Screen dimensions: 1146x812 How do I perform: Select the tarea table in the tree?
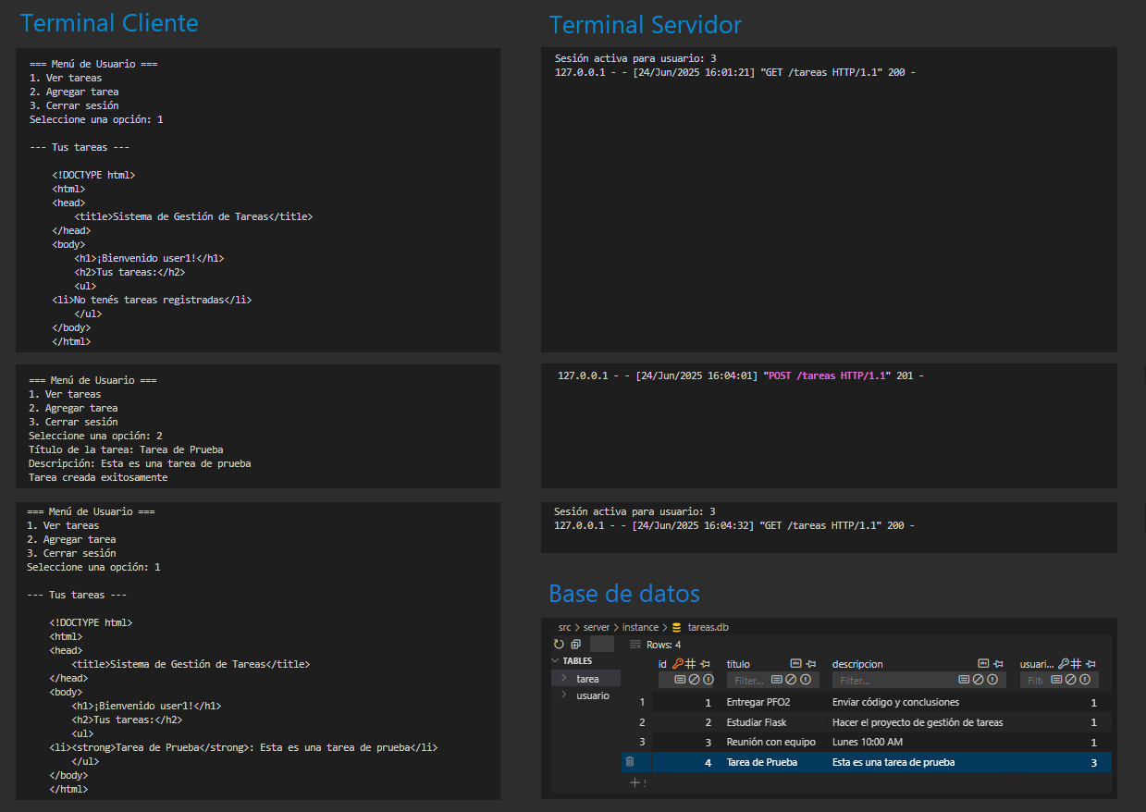[x=587, y=679]
